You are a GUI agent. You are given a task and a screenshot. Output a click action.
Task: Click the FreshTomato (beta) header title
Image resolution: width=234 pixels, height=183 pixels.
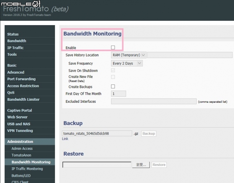36,9
